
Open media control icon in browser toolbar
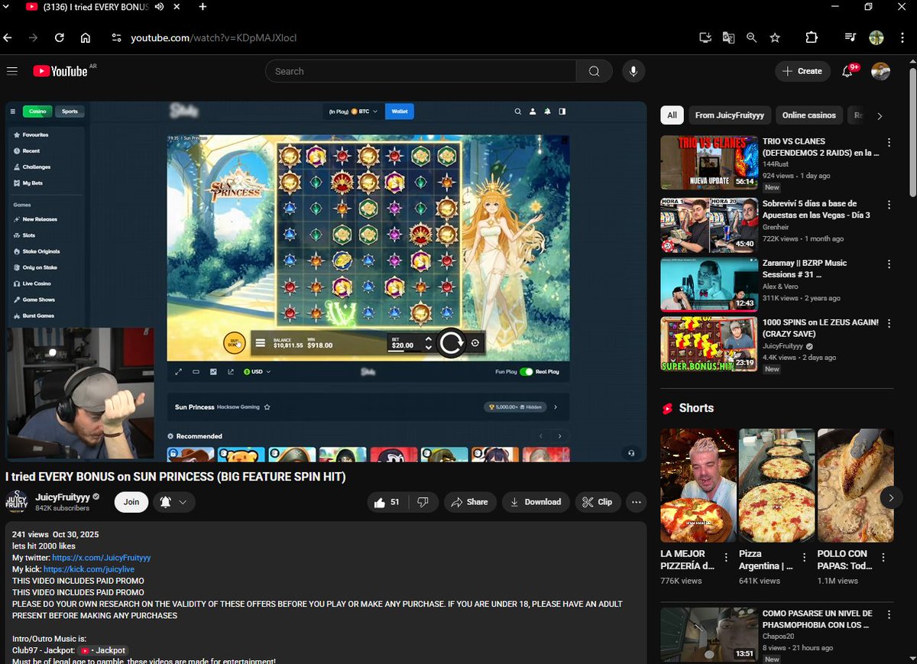(x=851, y=37)
